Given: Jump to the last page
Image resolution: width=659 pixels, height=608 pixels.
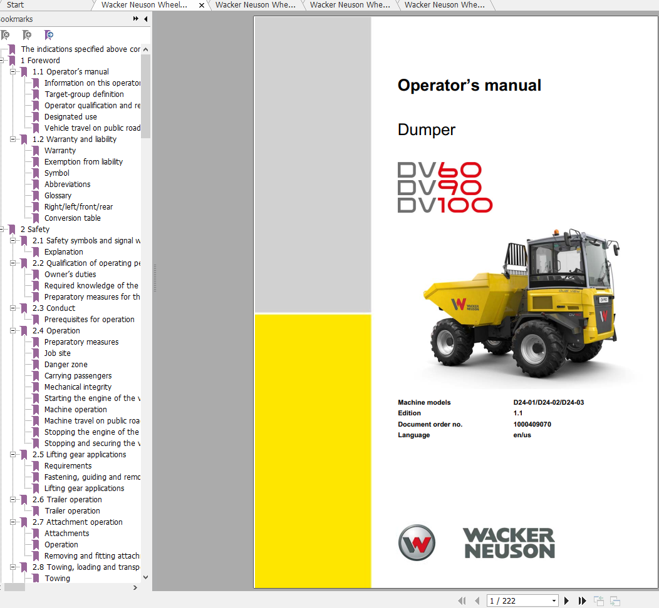Looking at the screenshot, I should (x=582, y=600).
